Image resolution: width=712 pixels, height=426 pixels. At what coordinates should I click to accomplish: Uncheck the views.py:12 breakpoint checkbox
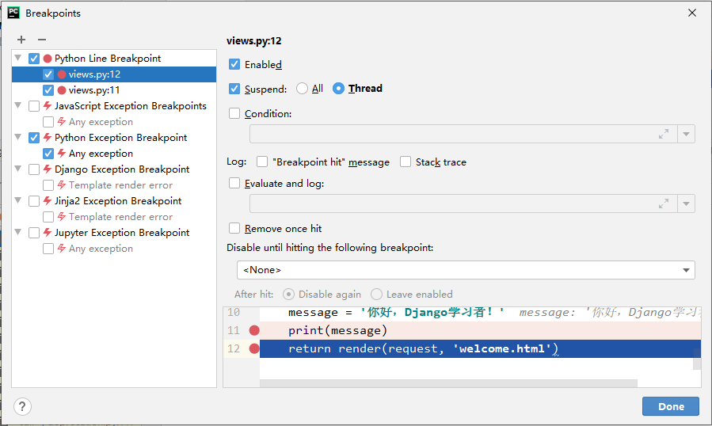[x=48, y=74]
